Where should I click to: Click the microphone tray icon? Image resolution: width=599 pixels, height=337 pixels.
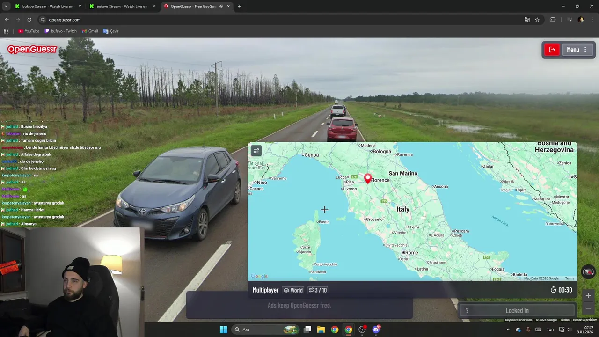pos(528,330)
